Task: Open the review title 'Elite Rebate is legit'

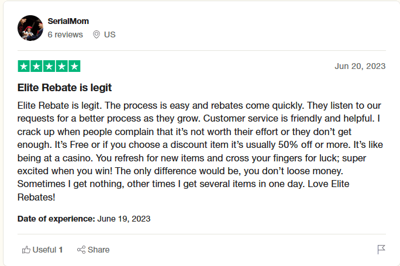Action: [x=65, y=88]
